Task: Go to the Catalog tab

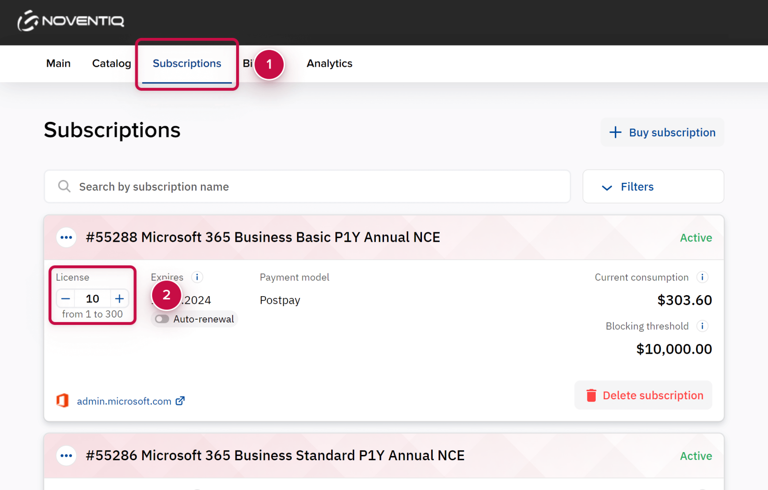Action: [111, 63]
